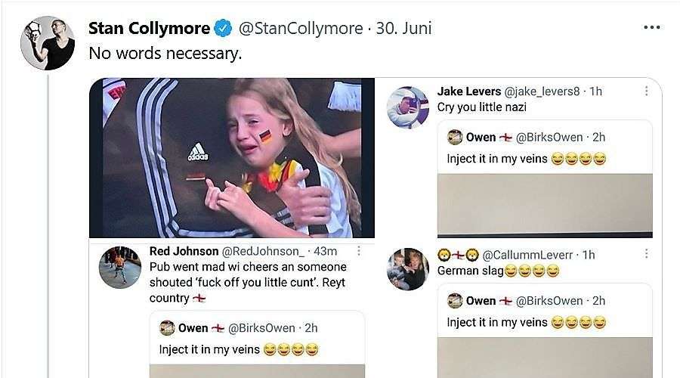Open Jake Levers tweet options menu

pos(646,91)
